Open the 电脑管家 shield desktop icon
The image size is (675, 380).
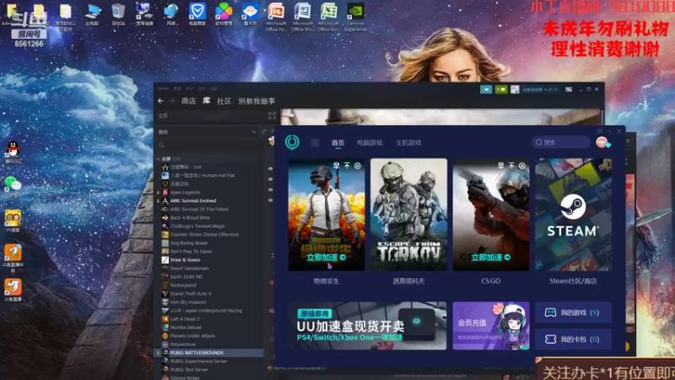[197, 14]
